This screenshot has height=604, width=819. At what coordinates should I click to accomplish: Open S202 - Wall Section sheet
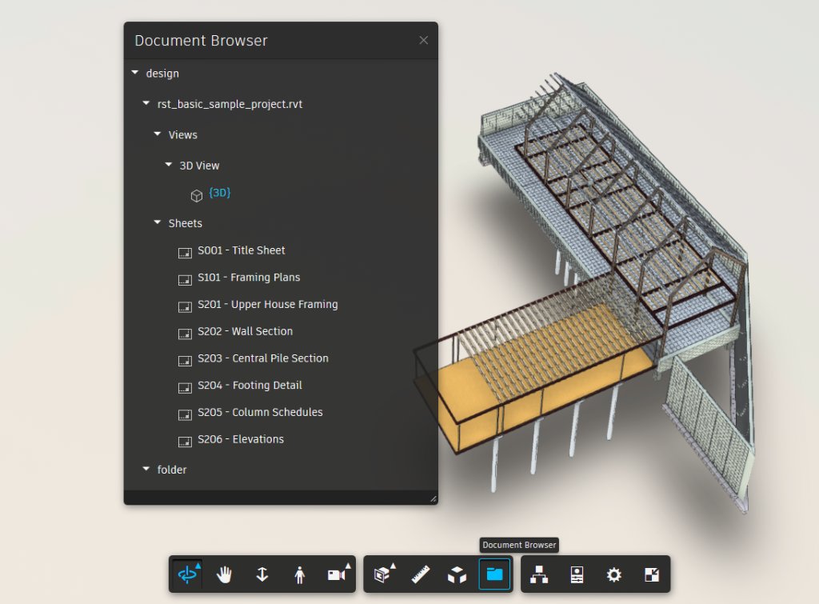click(x=245, y=331)
